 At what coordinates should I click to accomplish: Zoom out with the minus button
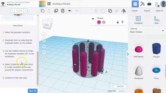(44, 52)
